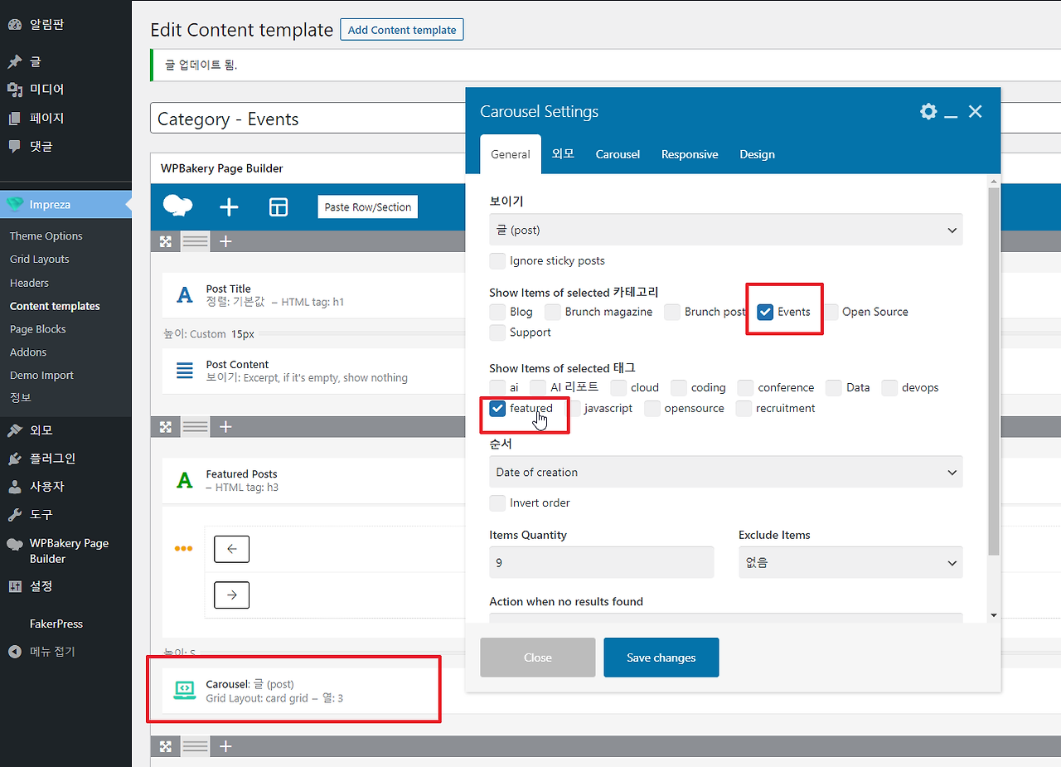
Task: Open Page Blocks submenu item
Action: coord(38,329)
